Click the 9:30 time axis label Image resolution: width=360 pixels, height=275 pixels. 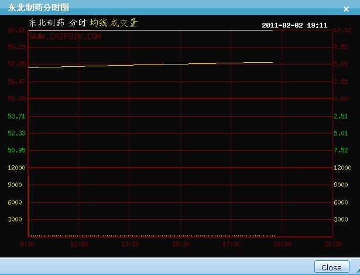click(x=27, y=244)
